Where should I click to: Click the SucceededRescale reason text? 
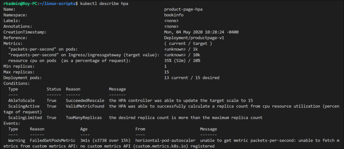click(85, 100)
